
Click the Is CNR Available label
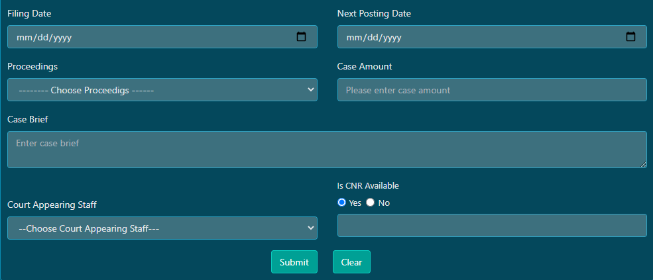coord(368,186)
